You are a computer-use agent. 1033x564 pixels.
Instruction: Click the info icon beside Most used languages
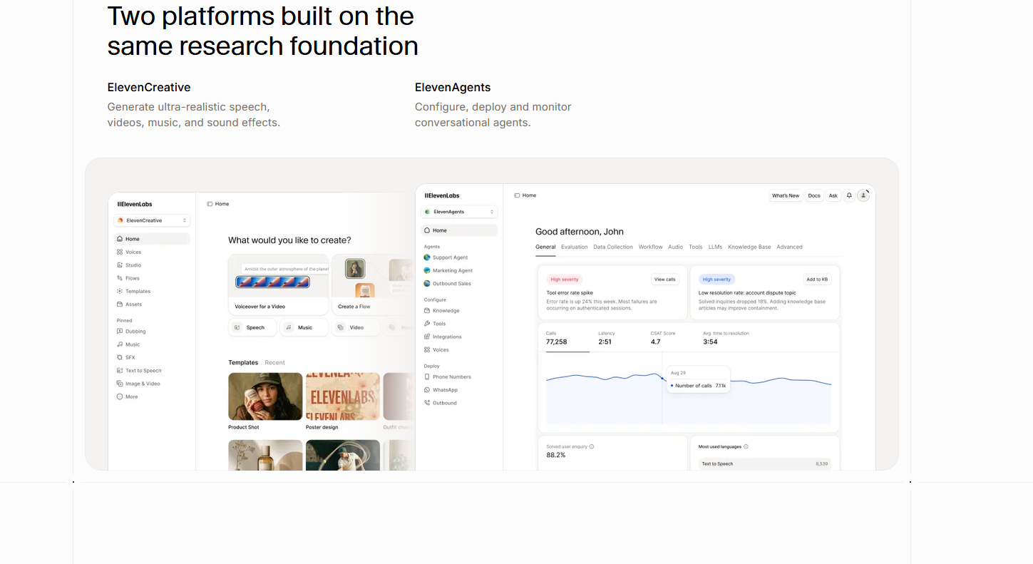[x=746, y=447]
